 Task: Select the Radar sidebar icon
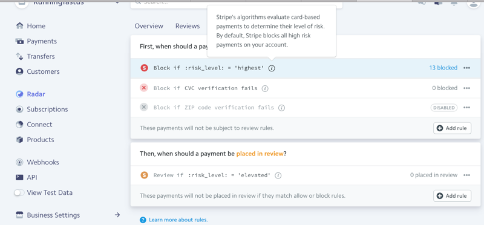(x=19, y=94)
